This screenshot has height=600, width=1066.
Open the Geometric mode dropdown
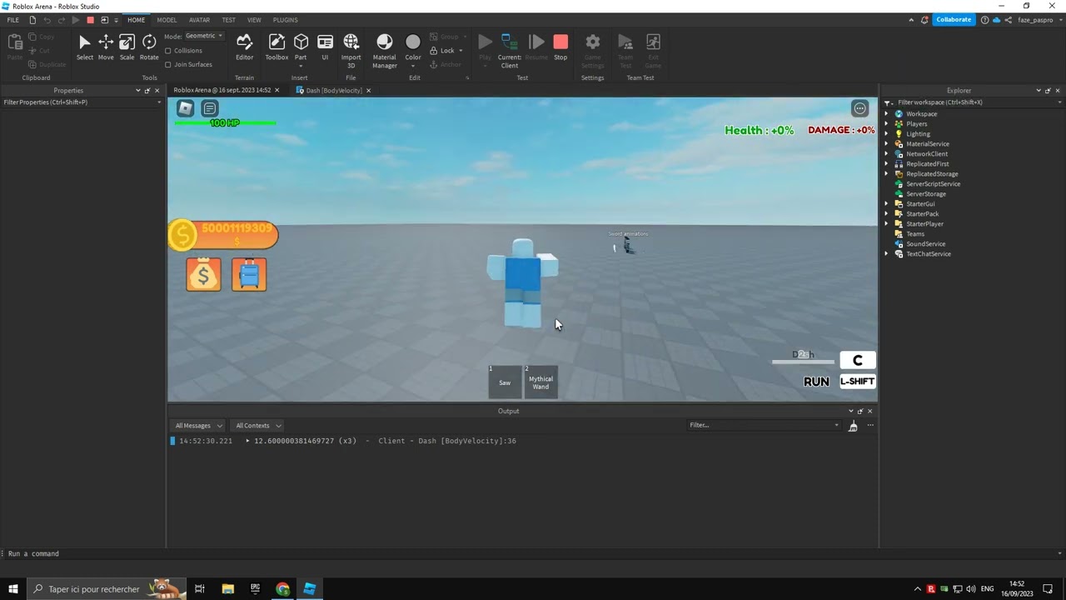203,35
